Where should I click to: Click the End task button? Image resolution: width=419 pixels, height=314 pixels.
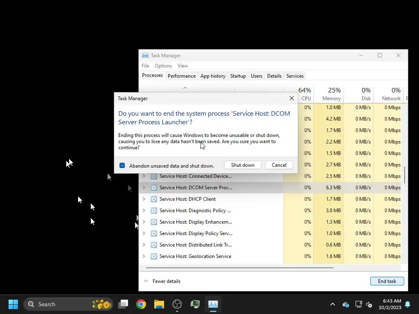click(387, 281)
